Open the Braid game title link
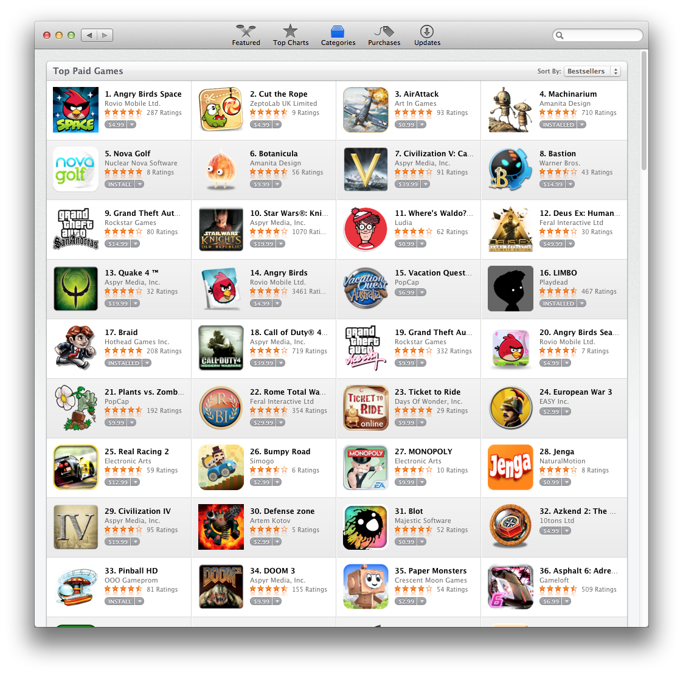Screen dimensions: 683x675 click(x=121, y=332)
